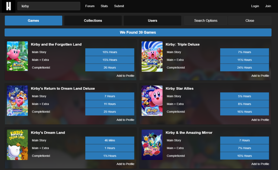The image size is (278, 170).
Task: Select the Games tab
Action: (x=33, y=21)
